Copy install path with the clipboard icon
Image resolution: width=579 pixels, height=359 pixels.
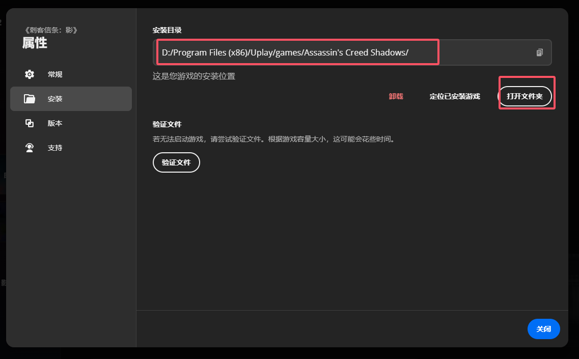tap(539, 52)
